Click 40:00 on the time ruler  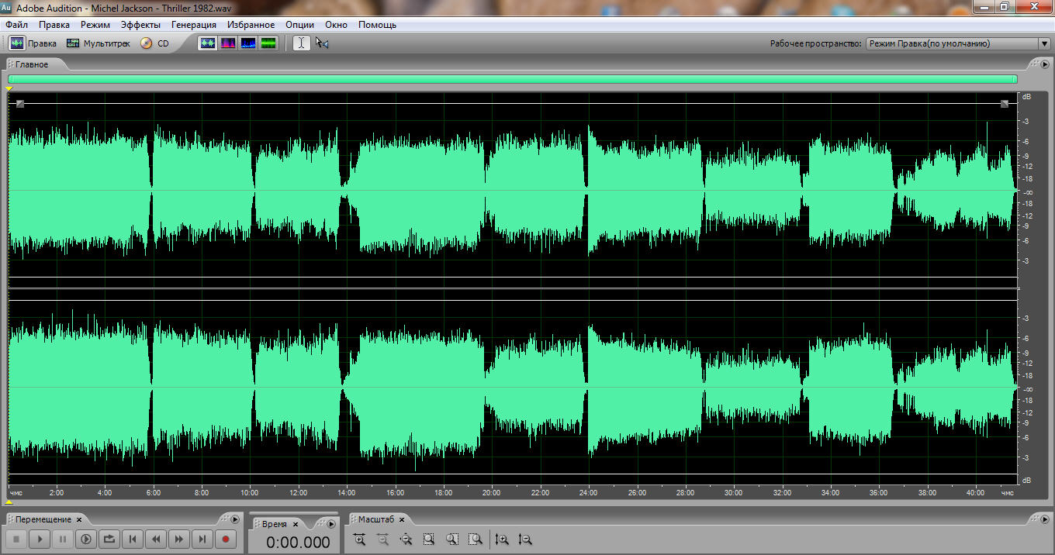tap(975, 492)
